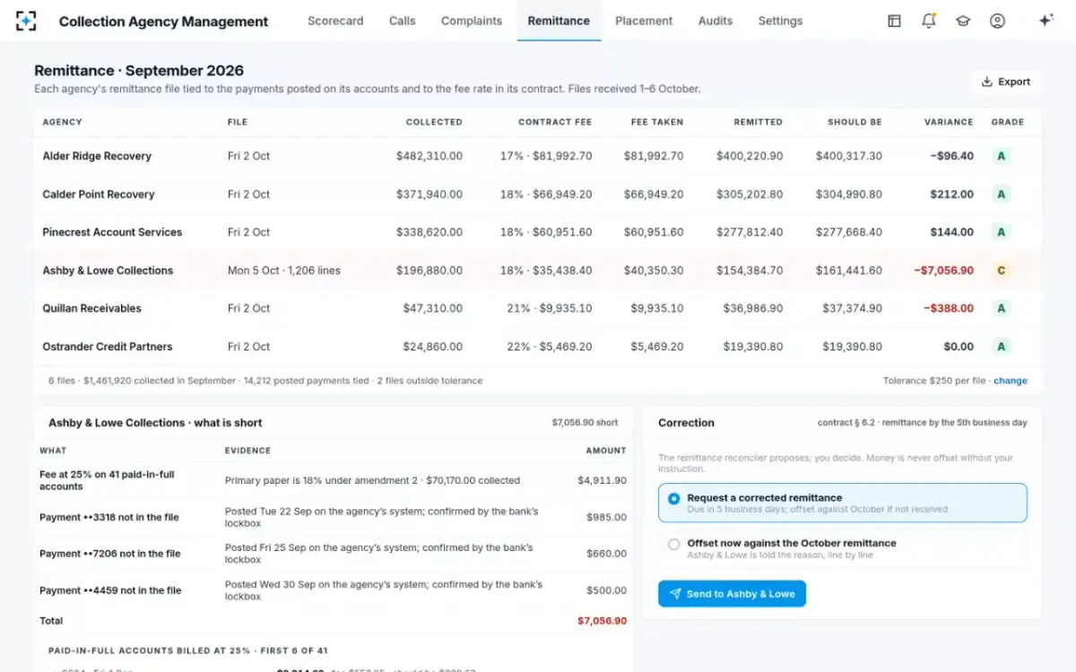Image resolution: width=1076 pixels, height=672 pixels.
Task: Switch to the Calls tab
Action: tap(403, 21)
